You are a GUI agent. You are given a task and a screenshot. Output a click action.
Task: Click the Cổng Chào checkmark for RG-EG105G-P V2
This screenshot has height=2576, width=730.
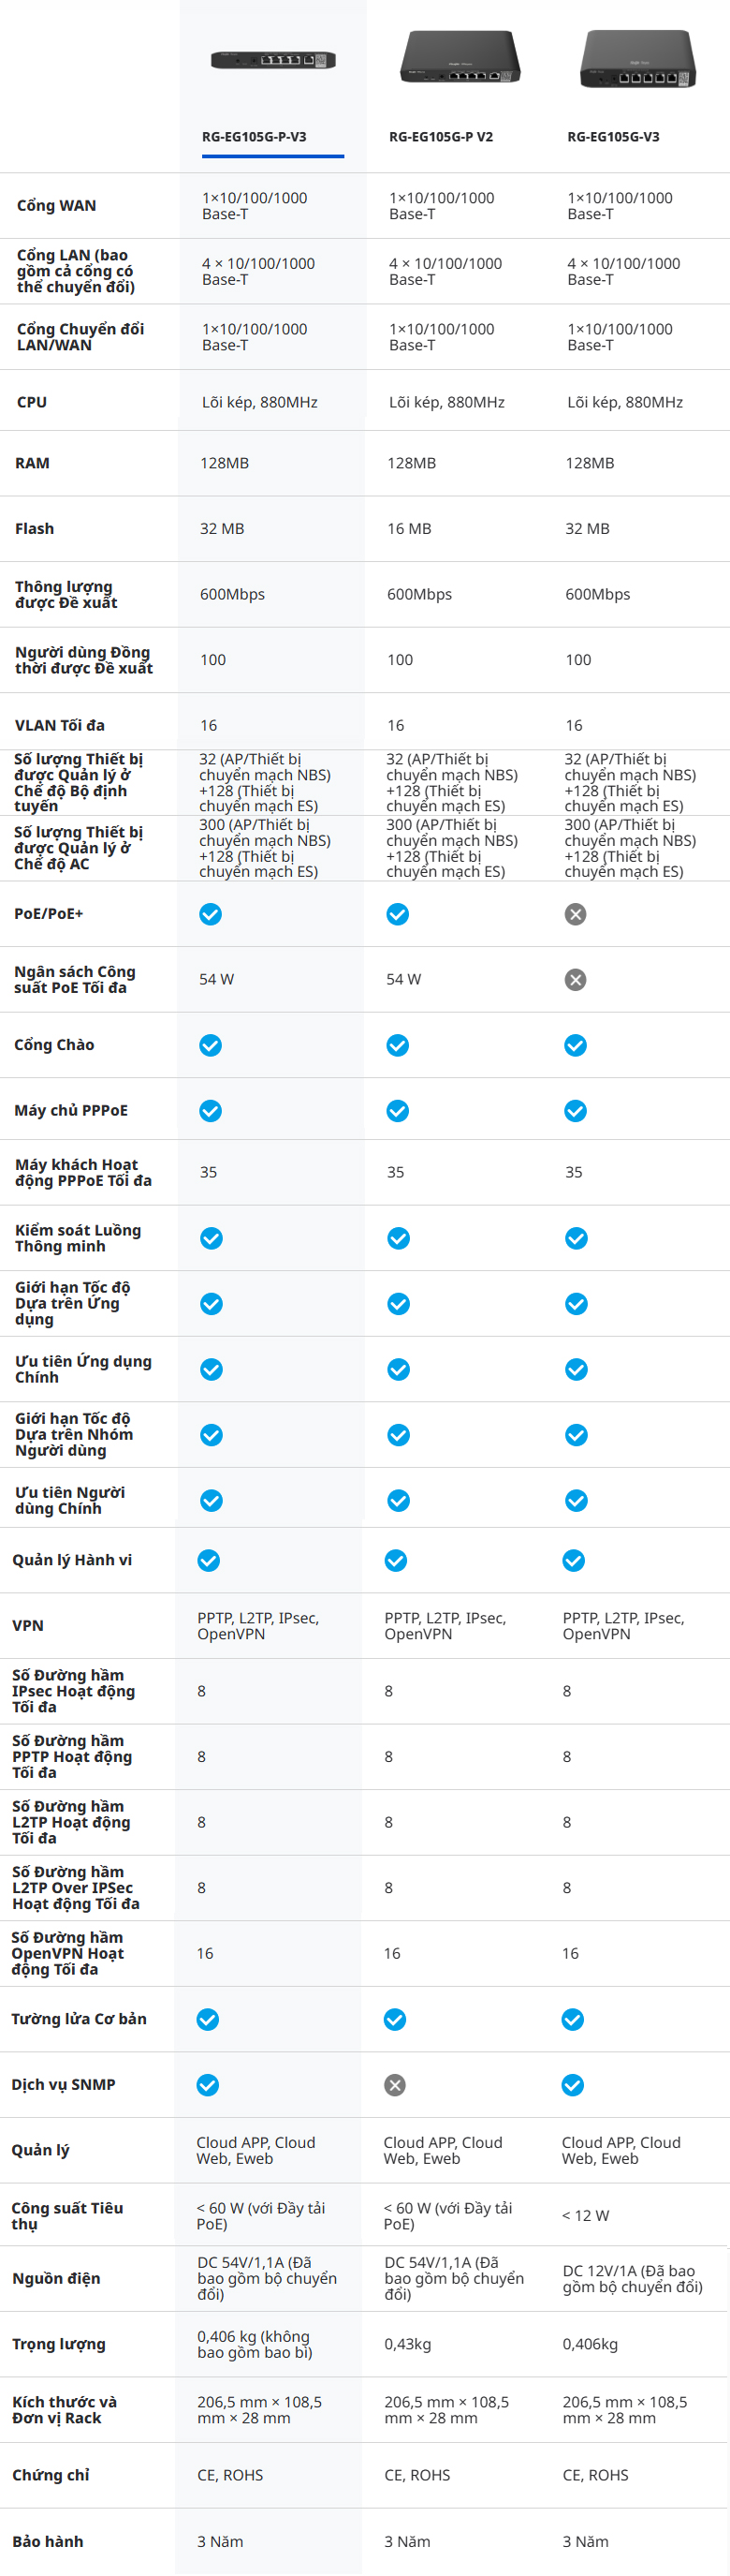398,1045
